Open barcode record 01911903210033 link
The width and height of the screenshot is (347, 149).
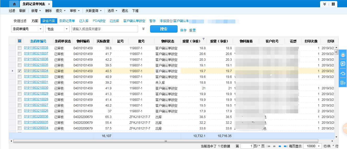coord(36,76)
